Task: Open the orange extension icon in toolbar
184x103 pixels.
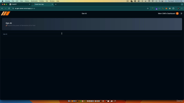Action: [x=166, y=8]
